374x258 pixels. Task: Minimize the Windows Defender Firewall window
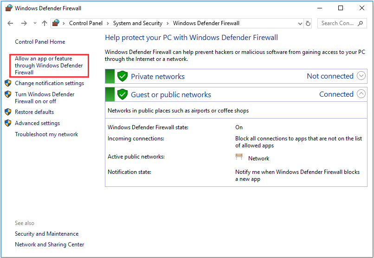pyautogui.click(x=320, y=8)
